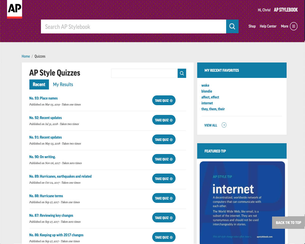Click the Back to Top button
The width and height of the screenshot is (305, 244).
coord(288,223)
